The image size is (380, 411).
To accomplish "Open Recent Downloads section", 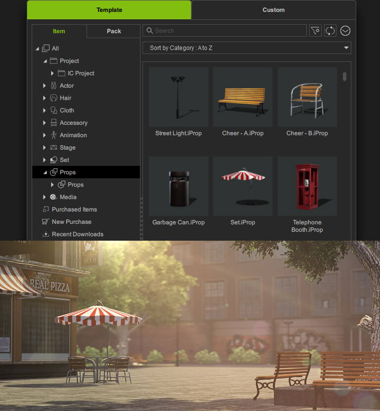I will pyautogui.click(x=78, y=234).
